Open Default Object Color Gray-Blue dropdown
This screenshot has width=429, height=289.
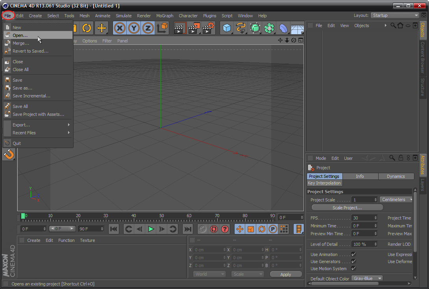click(367, 278)
